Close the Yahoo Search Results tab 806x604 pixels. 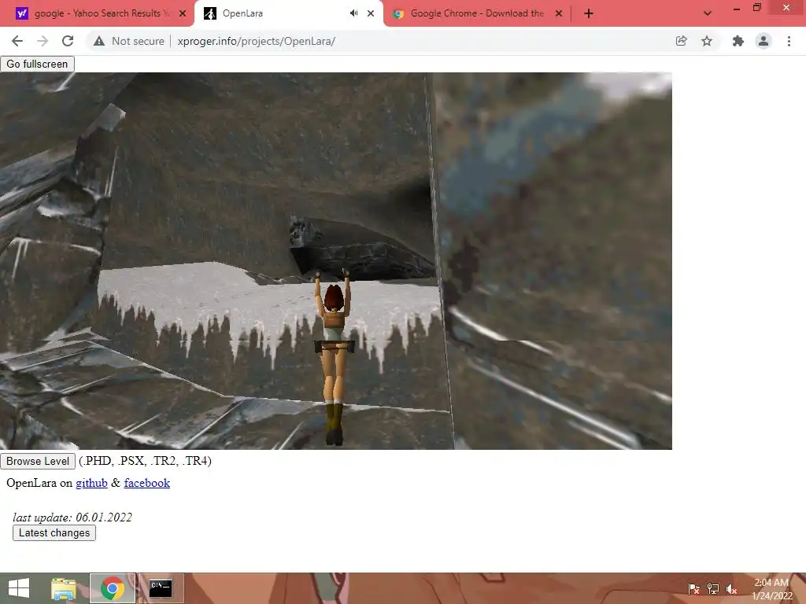[x=183, y=13]
